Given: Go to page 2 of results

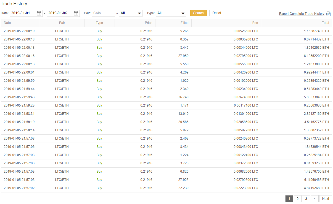Looking at the screenshot, I should [x=297, y=199].
